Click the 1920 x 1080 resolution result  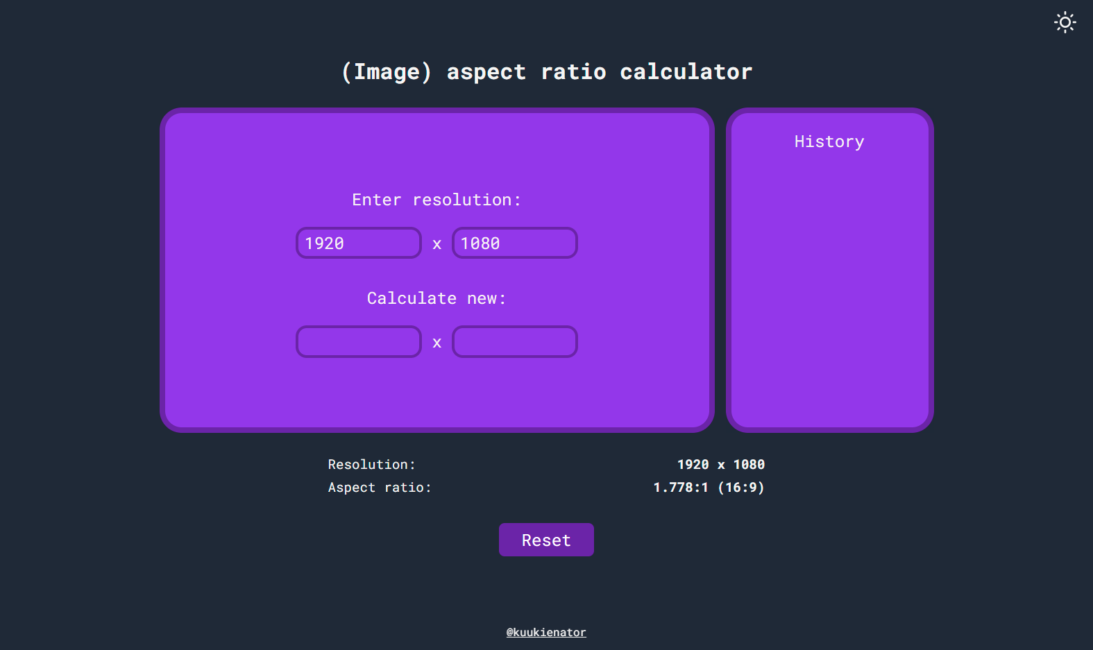point(720,464)
